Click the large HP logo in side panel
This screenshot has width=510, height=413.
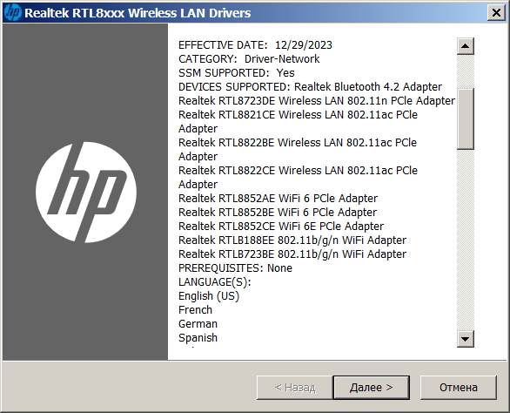[x=86, y=193]
